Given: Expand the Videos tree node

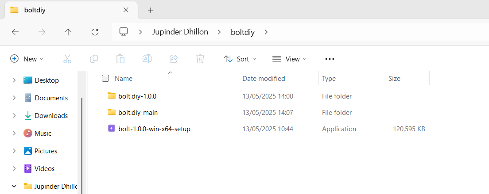Looking at the screenshot, I should coord(14,168).
